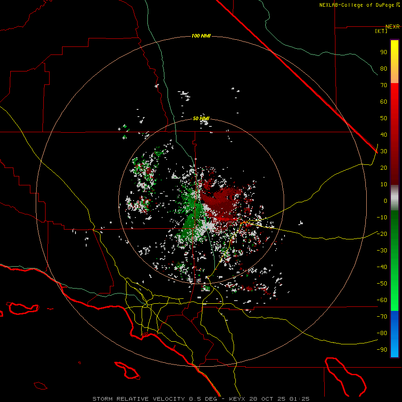402x402 pixels.
Task: Click the 60 value on velocity scale
Action: [x=384, y=101]
